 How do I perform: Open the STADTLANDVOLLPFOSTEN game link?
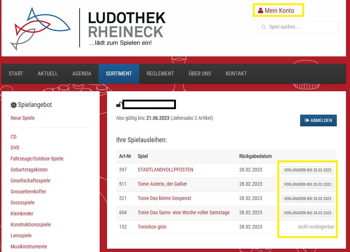pos(165,170)
